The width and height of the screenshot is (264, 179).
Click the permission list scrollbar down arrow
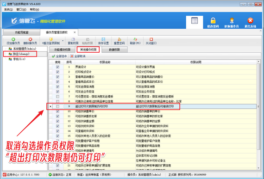[x=258, y=168]
